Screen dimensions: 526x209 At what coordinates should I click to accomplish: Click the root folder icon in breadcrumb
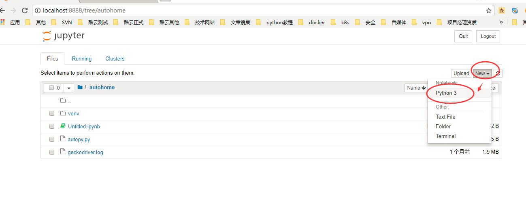point(80,88)
